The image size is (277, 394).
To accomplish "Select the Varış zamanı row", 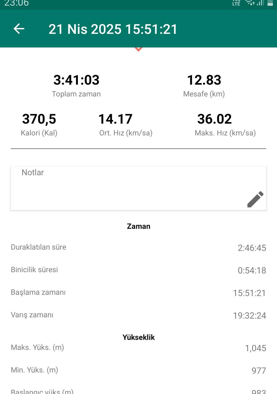I will coord(138,315).
